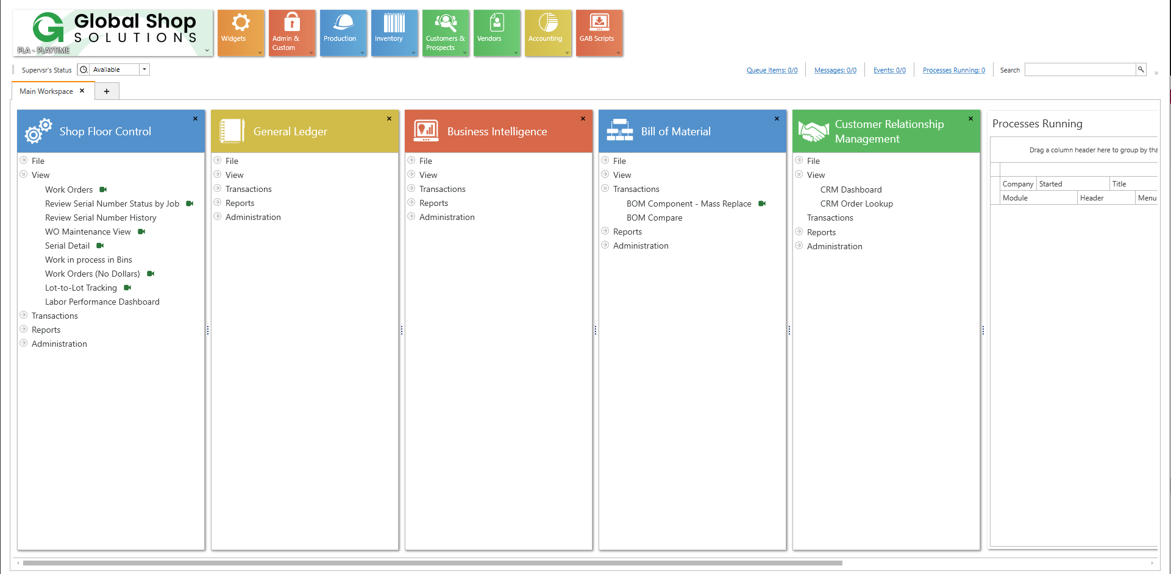The width and height of the screenshot is (1171, 574).
Task: Open the Supervsr's Status dropdown
Action: (x=144, y=69)
